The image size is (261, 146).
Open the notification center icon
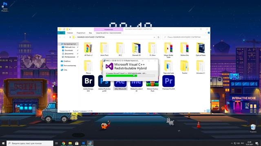(257, 143)
